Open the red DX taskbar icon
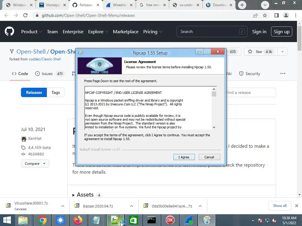Screen dimensions: 302x226 click(170, 220)
